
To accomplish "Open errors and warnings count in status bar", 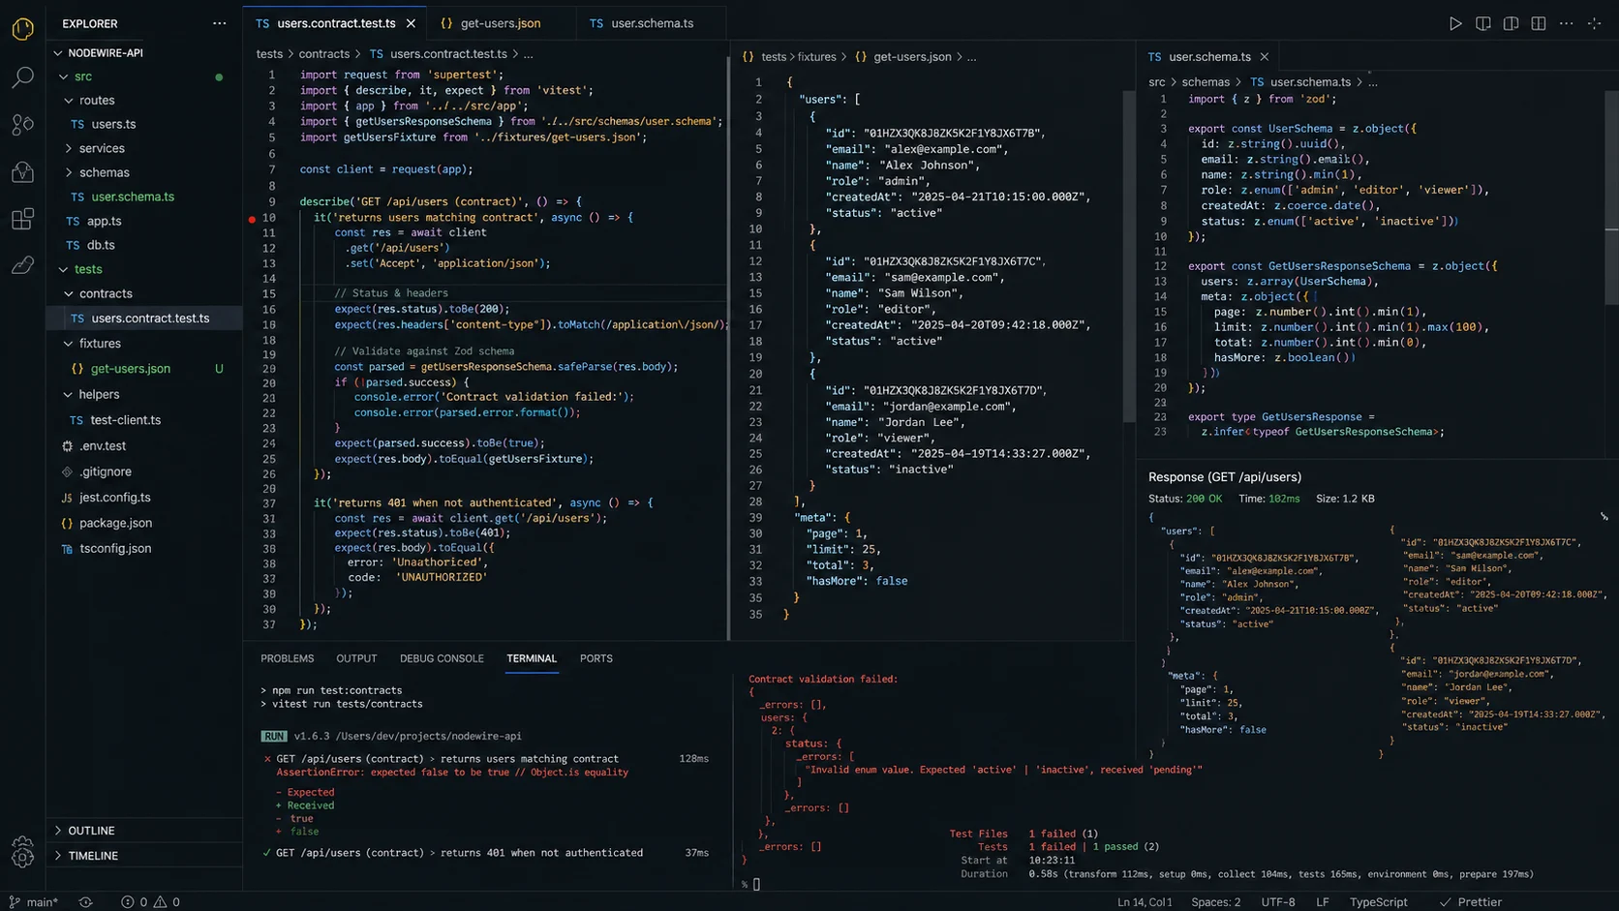I will click(x=150, y=902).
